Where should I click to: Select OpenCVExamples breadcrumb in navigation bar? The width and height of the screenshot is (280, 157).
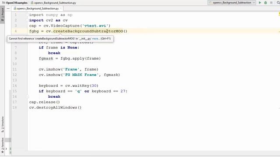(x=15, y=3)
